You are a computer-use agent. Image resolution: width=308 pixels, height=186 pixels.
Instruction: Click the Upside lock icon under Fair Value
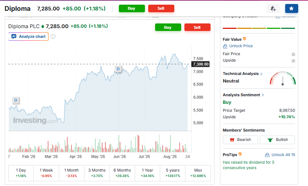(293, 61)
